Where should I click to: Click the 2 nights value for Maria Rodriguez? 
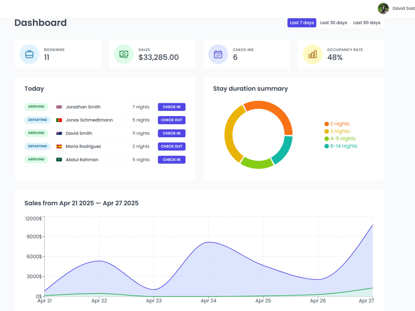tap(141, 146)
